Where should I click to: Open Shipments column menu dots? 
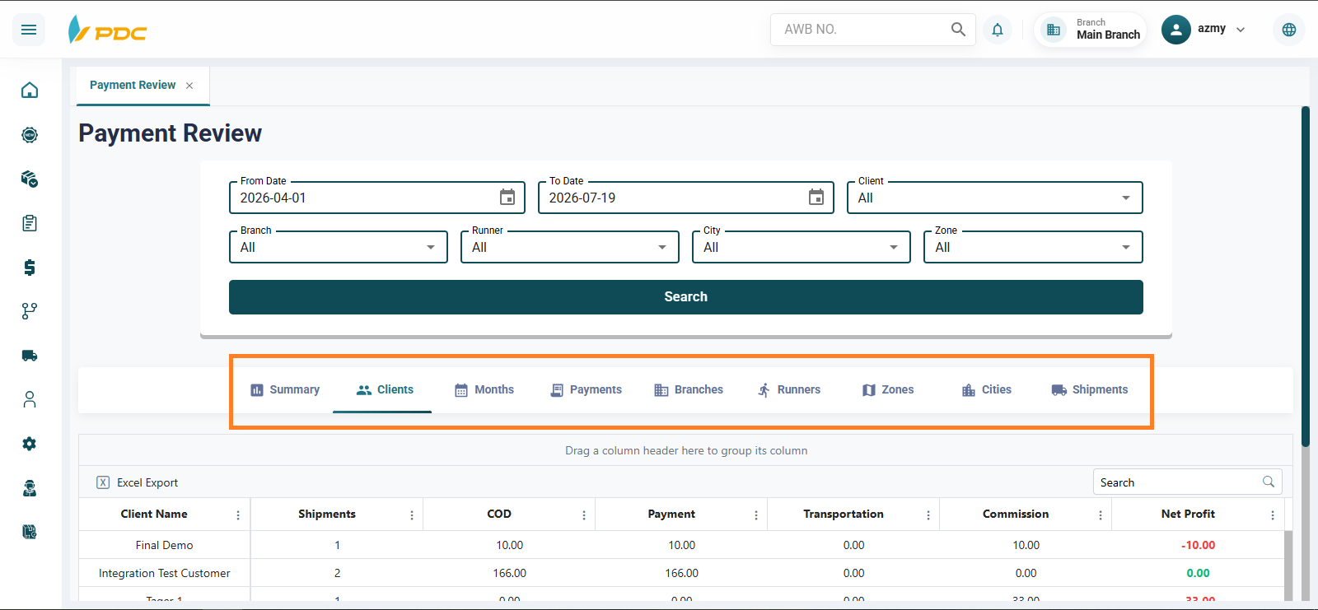click(x=412, y=515)
